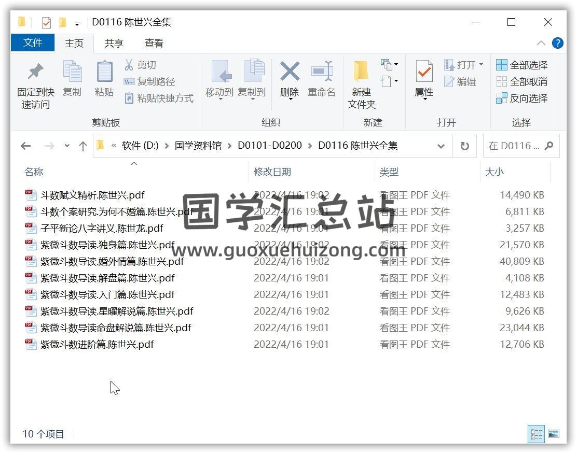Click the Forward navigation arrow
Viewport: 577px width, 454px height.
coord(49,146)
